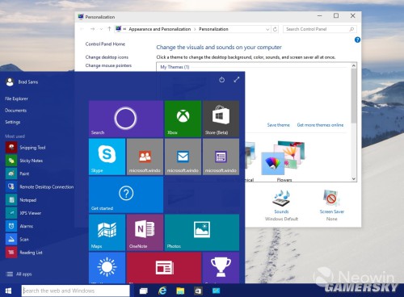Expand the address bar history dropdown
The width and height of the screenshot is (404, 297).
tap(267, 29)
